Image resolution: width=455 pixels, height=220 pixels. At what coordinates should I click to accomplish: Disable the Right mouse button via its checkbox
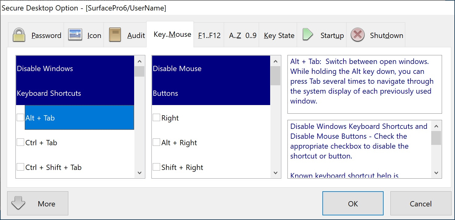coord(156,117)
